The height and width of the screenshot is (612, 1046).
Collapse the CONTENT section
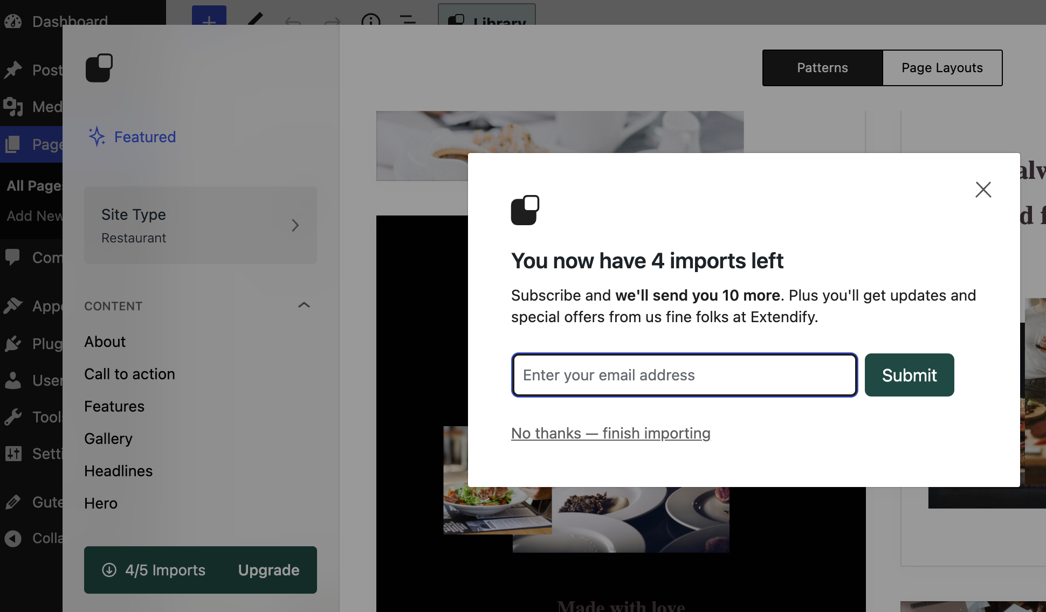coord(304,305)
